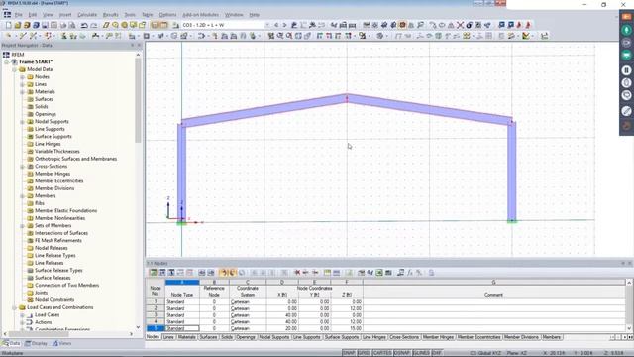The image size is (634, 357).
Task: Click the green microphone icon on recorder sidebar
Action: coord(626,30)
